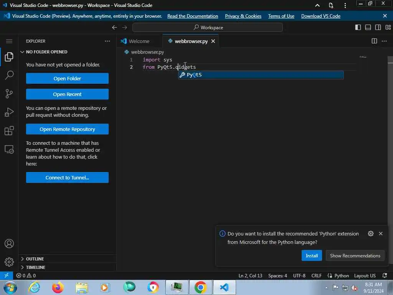Click the Layout: US status item

click(365, 275)
